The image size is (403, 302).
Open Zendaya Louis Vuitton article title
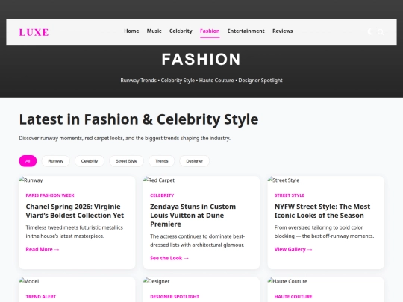193,216
